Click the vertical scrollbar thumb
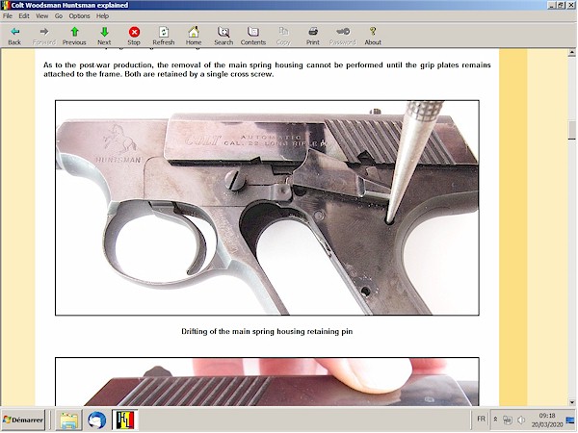The height and width of the screenshot is (433, 578). pyautogui.click(x=571, y=130)
